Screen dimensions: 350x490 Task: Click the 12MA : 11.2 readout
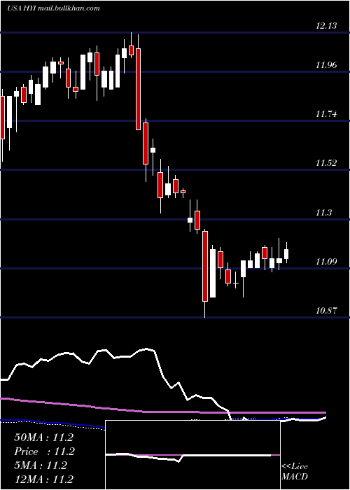coord(43,479)
